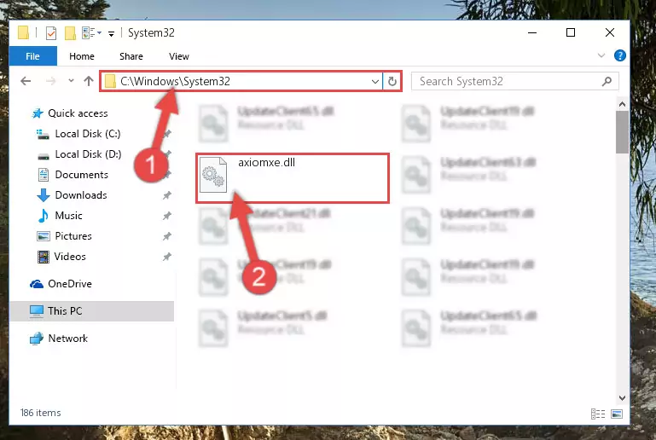This screenshot has width=656, height=440.
Task: Click the vertical scrollbar thumb
Action: (x=622, y=132)
